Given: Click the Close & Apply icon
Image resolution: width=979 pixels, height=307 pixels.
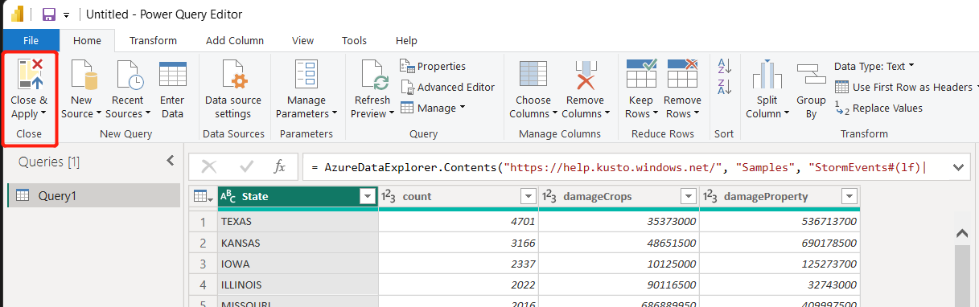Looking at the screenshot, I should tap(30, 74).
